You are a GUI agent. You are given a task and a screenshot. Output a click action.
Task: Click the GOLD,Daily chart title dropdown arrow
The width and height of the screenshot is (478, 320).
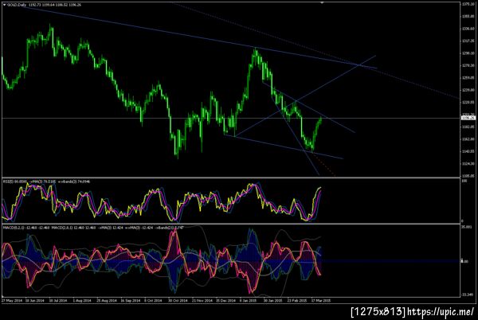[4, 5]
